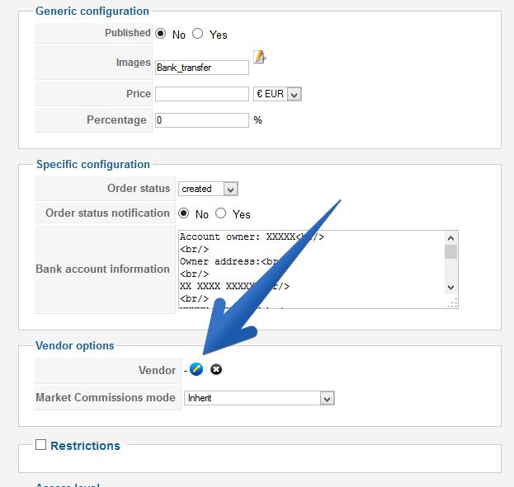Remove the vendor with the black X icon
Screen dimensions: 514x487
(x=216, y=369)
